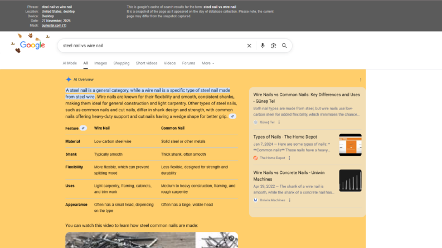Click 'The Home Depot' source name
The width and height of the screenshot is (442, 248).
click(x=273, y=158)
